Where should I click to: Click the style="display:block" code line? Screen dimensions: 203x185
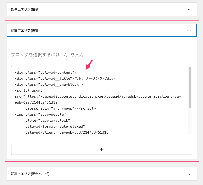click(x=48, y=121)
